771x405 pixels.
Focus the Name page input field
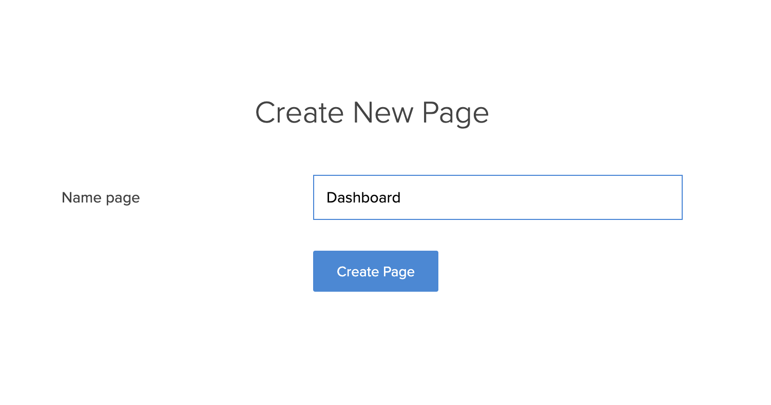pos(497,197)
